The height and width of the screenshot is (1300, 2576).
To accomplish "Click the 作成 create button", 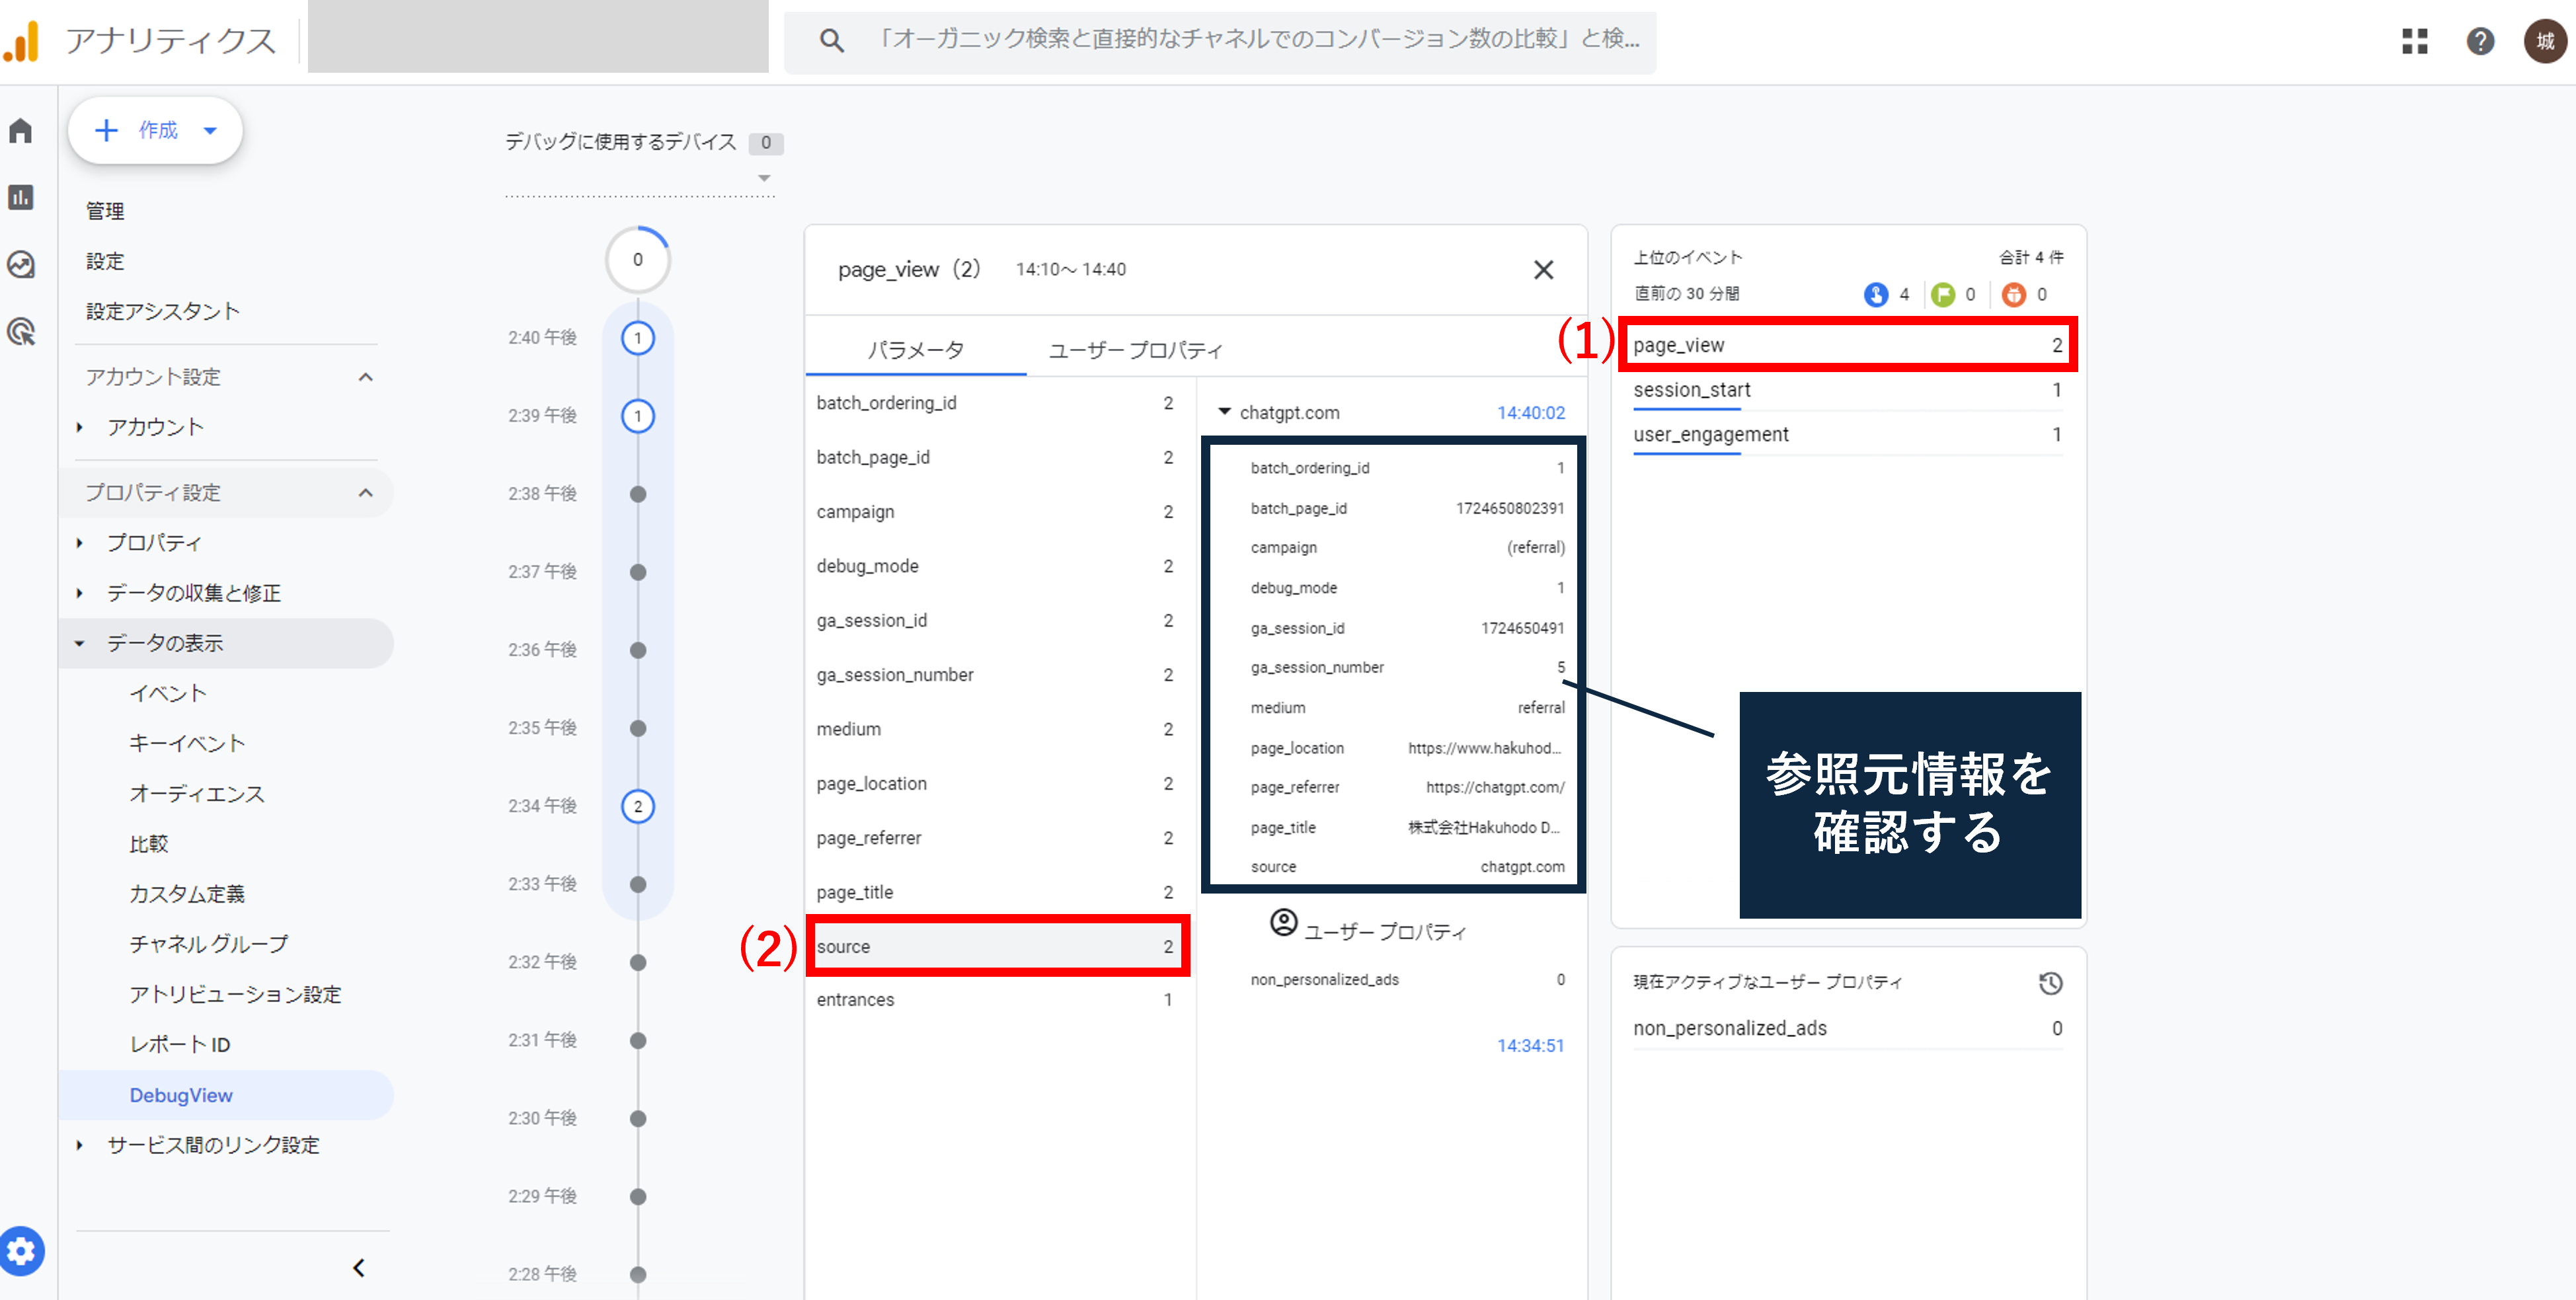I will pos(156,130).
